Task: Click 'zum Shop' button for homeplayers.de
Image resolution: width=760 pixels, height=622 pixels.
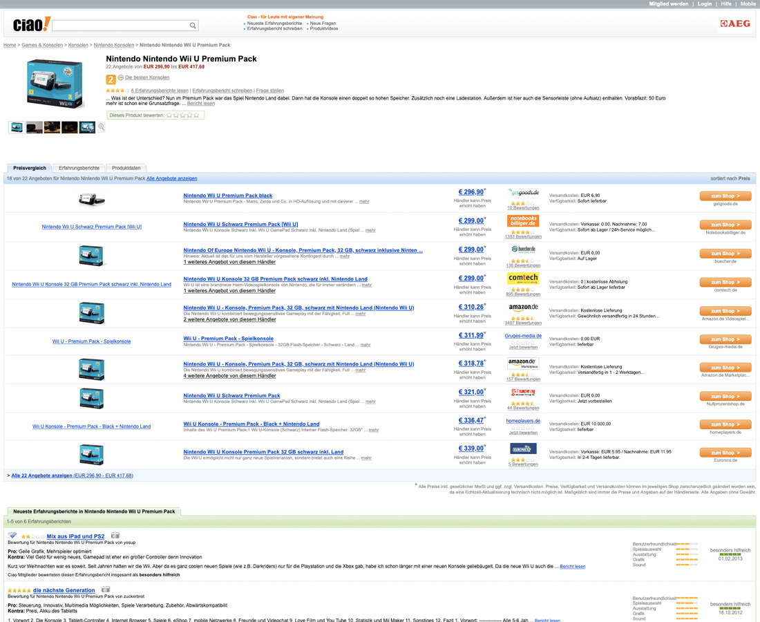Action: (725, 424)
